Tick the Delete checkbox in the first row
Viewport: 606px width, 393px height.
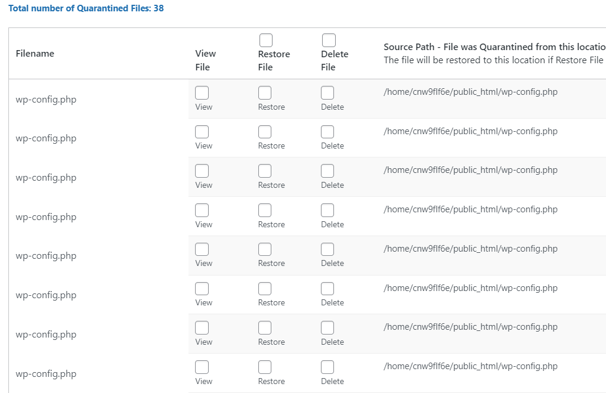click(327, 93)
